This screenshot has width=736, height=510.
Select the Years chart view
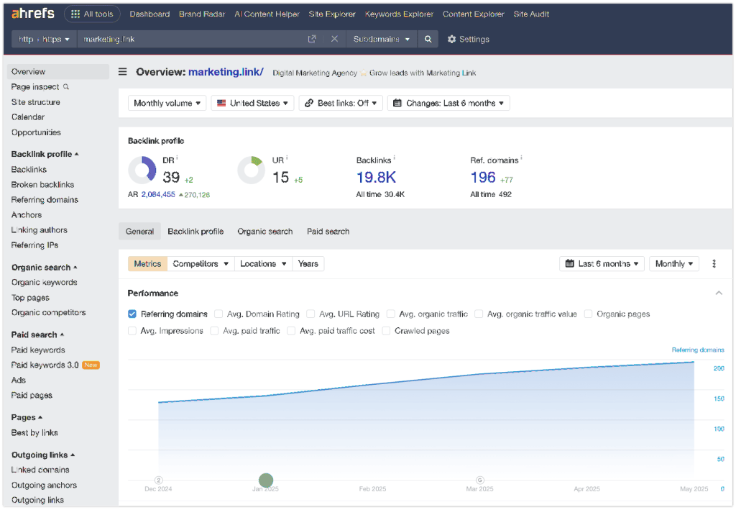[308, 264]
